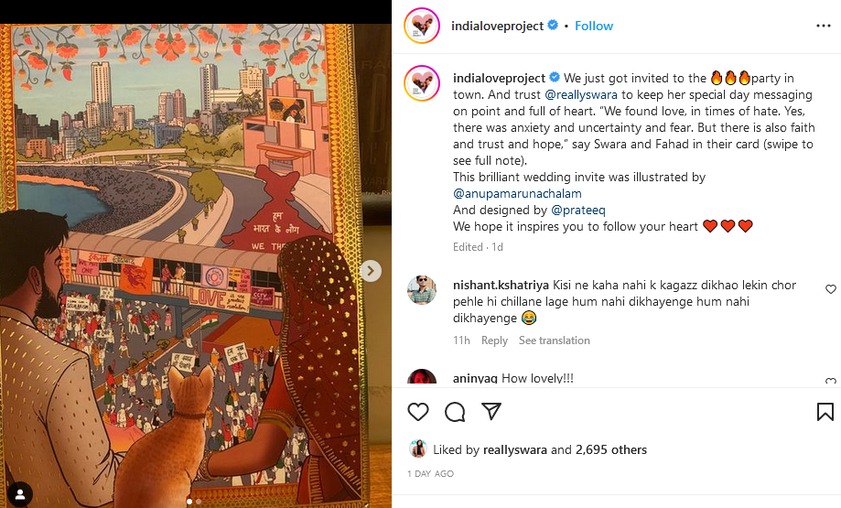Click tagged people icon on photo
Image resolution: width=841 pixels, height=508 pixels.
tap(19, 494)
